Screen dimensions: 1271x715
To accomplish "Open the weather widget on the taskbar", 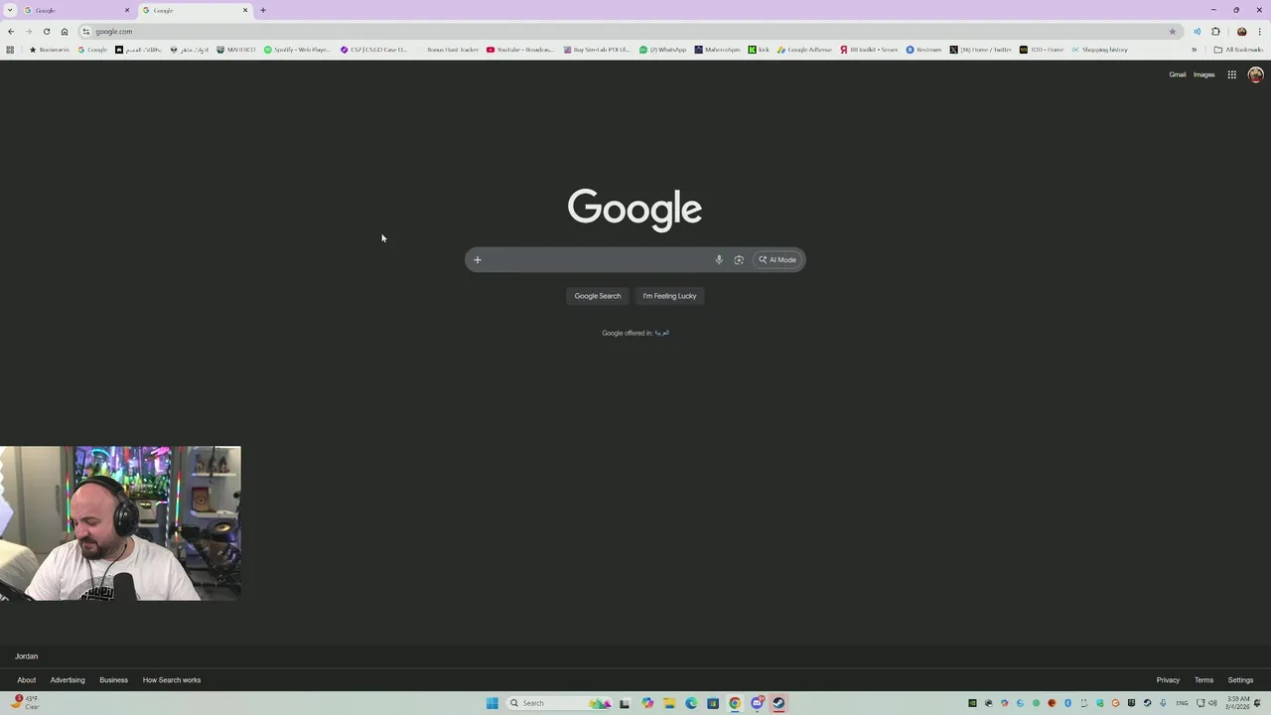I will pos(26,703).
